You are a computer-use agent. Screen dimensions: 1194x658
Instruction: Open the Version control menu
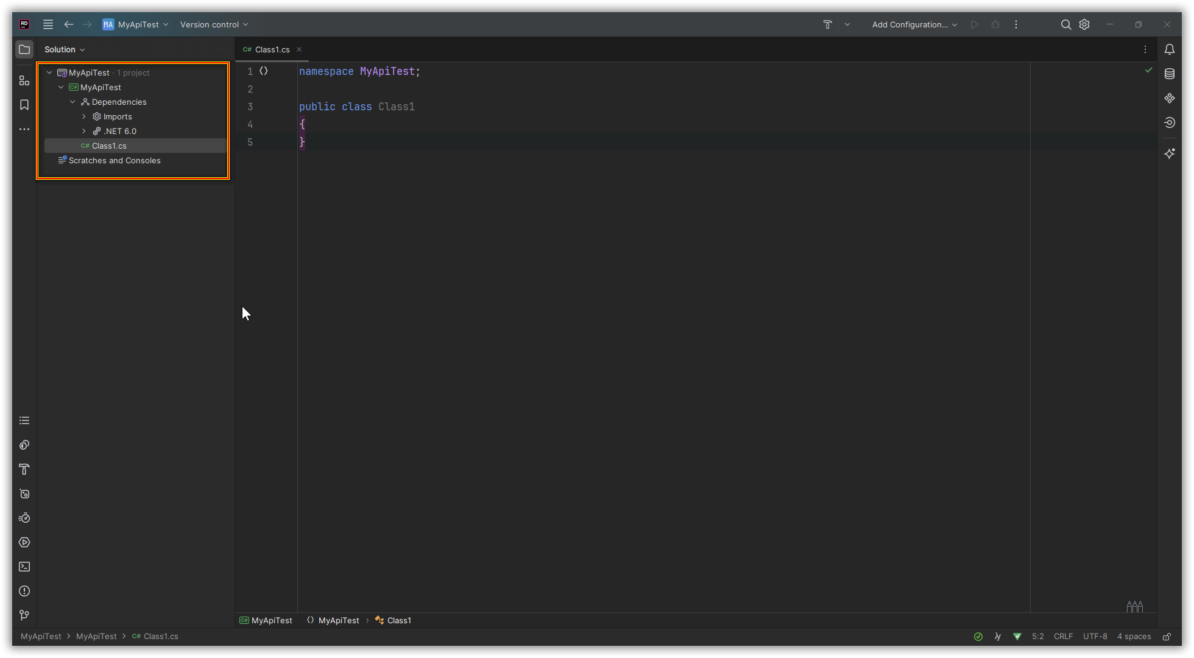coord(214,24)
